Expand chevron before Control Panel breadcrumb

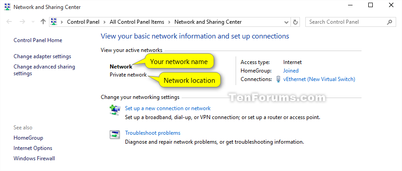click(x=62, y=22)
